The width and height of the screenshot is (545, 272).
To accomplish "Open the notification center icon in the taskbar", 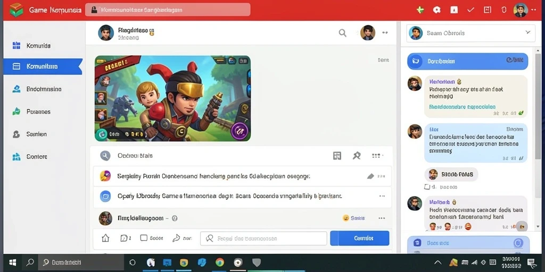I will [532, 262].
